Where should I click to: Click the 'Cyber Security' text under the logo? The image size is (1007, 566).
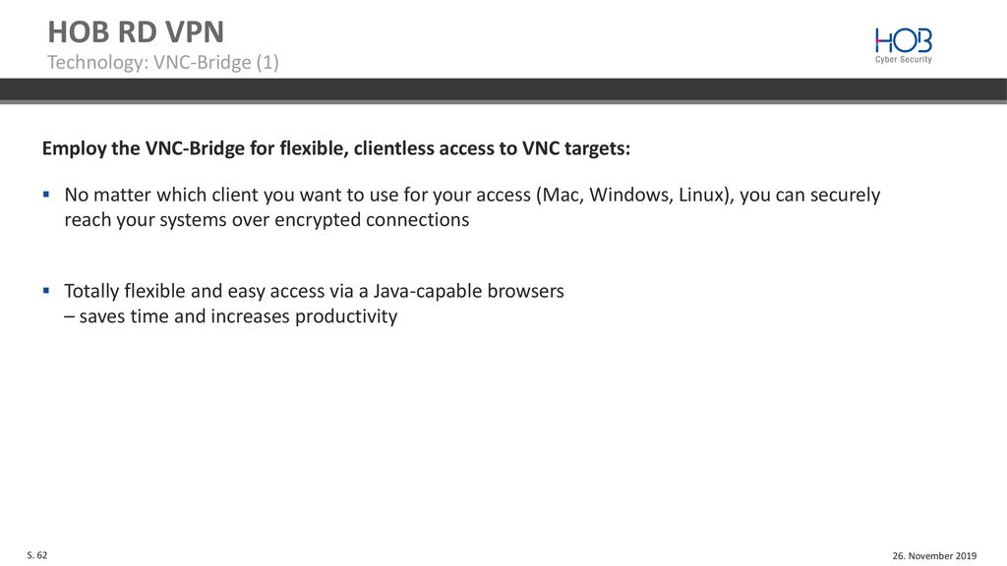pyautogui.click(x=903, y=60)
